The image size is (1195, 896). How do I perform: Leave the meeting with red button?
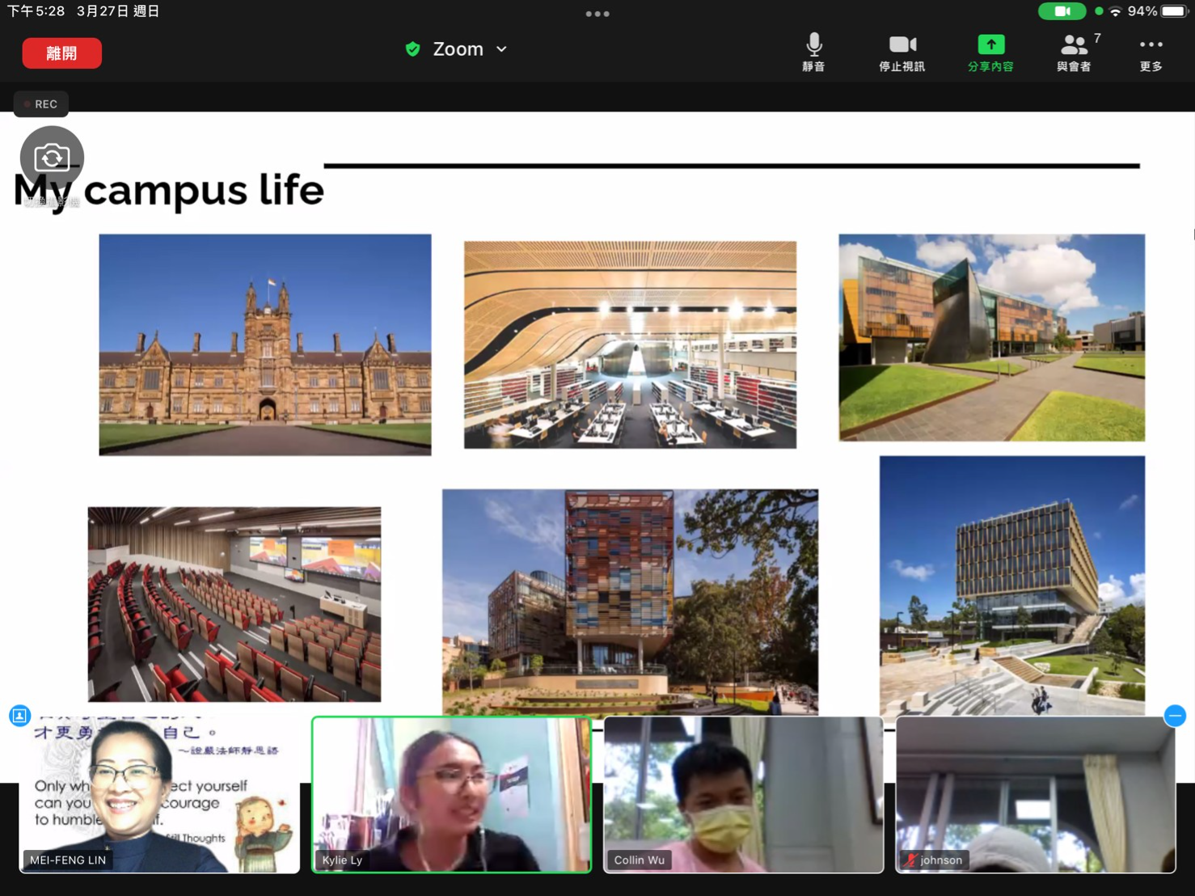(x=62, y=53)
